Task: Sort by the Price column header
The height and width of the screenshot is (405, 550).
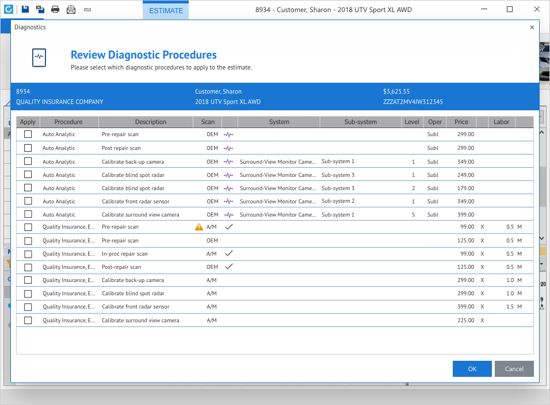Action: coord(461,122)
